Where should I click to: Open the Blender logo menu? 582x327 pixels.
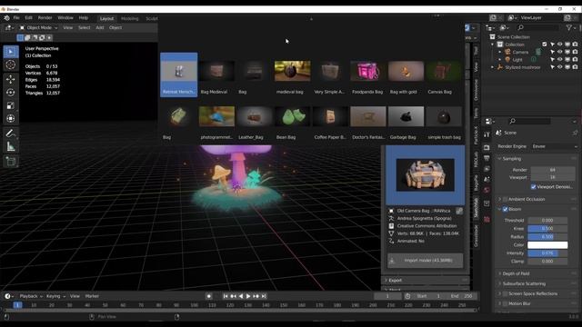[6, 18]
